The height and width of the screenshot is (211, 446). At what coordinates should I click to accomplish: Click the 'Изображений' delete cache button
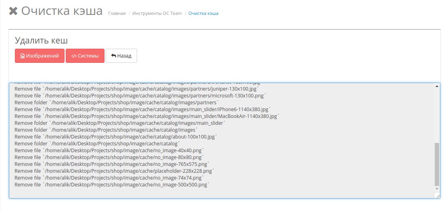[x=40, y=56]
